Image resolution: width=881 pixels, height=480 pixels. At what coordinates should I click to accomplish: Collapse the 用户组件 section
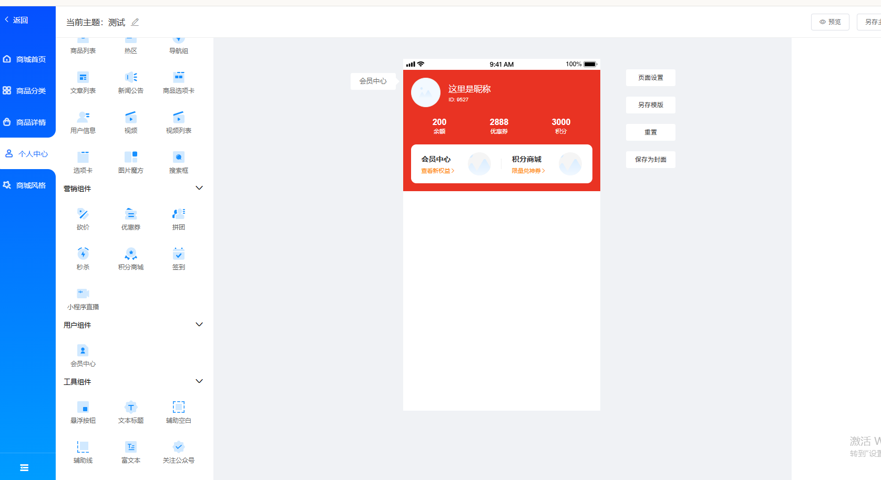(x=199, y=325)
